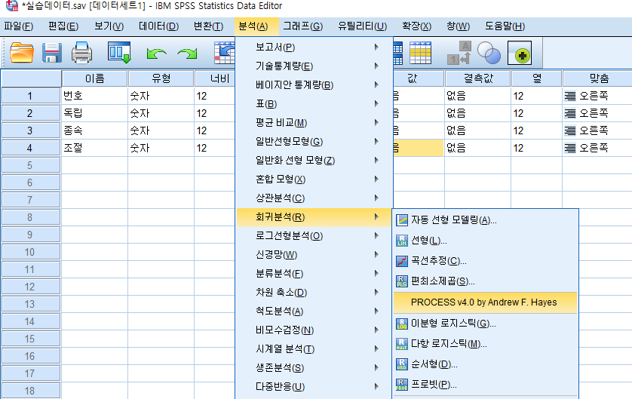Expand the 표(B) submenu

click(314, 103)
